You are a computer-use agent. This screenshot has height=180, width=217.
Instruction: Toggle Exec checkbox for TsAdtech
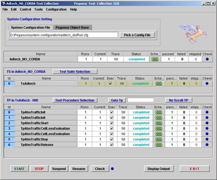point(111,84)
